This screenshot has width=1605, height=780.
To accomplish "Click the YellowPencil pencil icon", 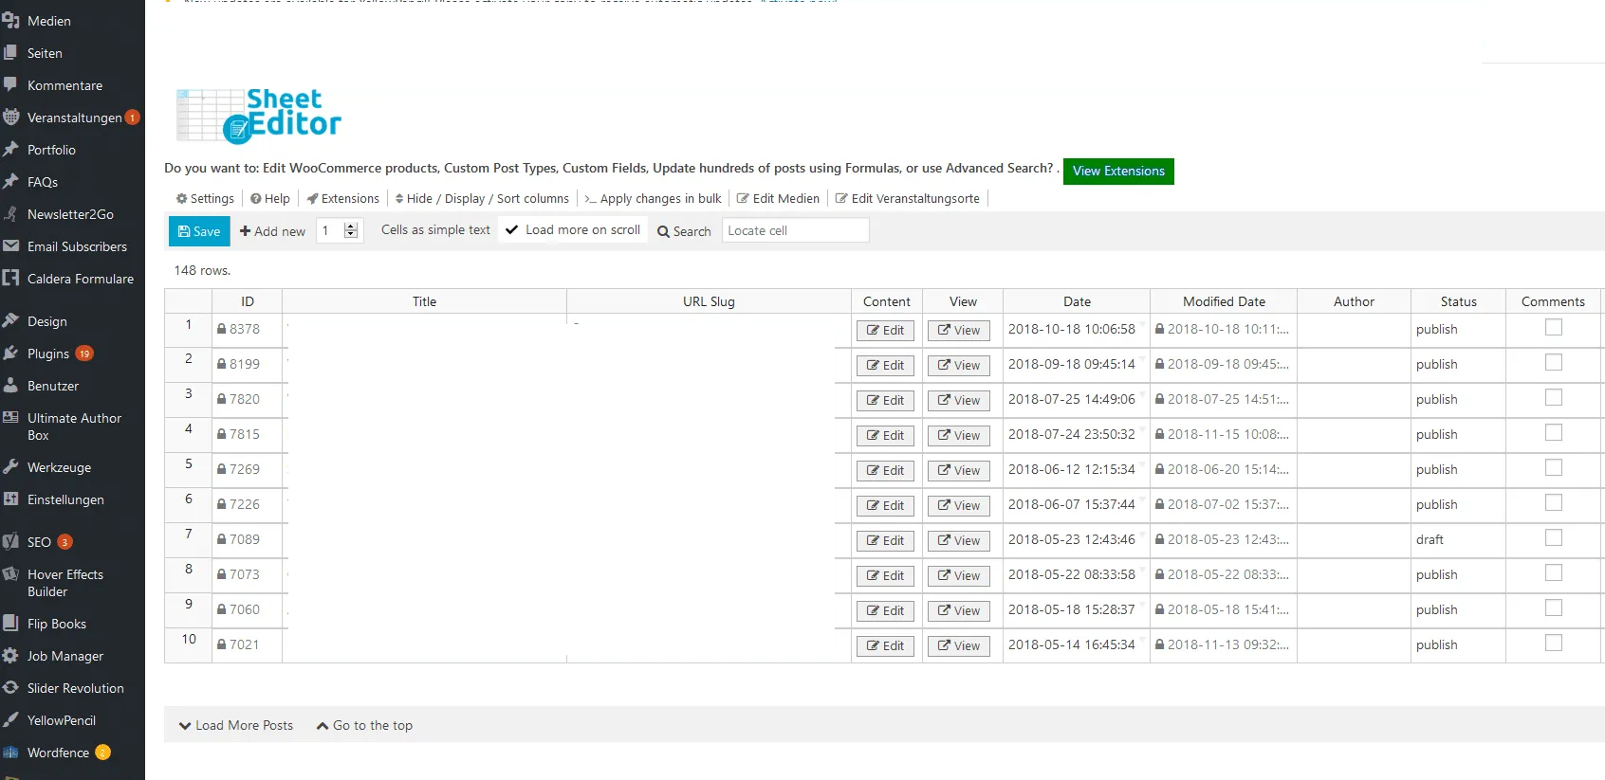I will [x=10, y=719].
